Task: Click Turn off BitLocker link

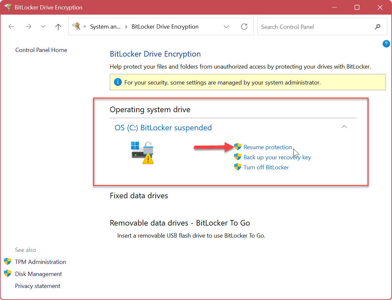Action: click(x=266, y=167)
